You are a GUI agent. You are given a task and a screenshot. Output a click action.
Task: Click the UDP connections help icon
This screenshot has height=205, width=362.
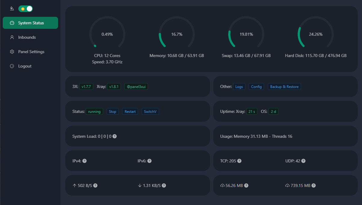click(303, 161)
